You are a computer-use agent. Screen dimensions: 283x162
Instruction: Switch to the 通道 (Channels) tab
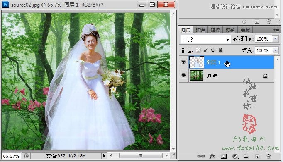200,30
